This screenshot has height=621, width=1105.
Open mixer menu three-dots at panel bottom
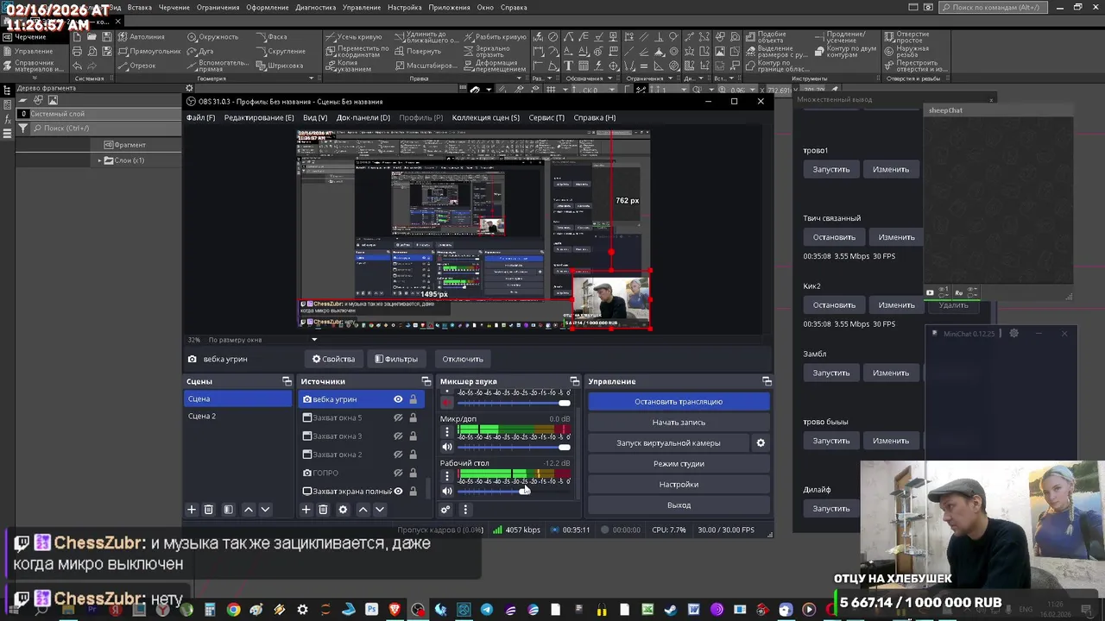(x=464, y=510)
